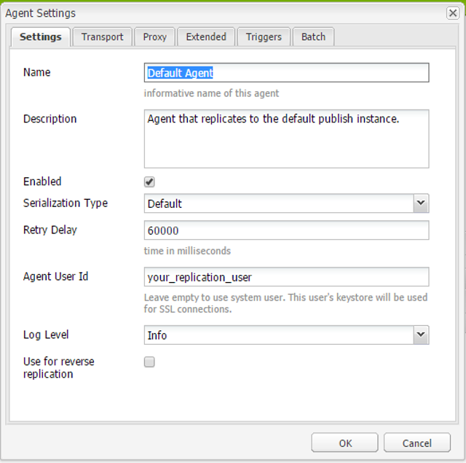Image resolution: width=466 pixels, height=463 pixels.
Task: Click the Description label
Action: pos(50,119)
